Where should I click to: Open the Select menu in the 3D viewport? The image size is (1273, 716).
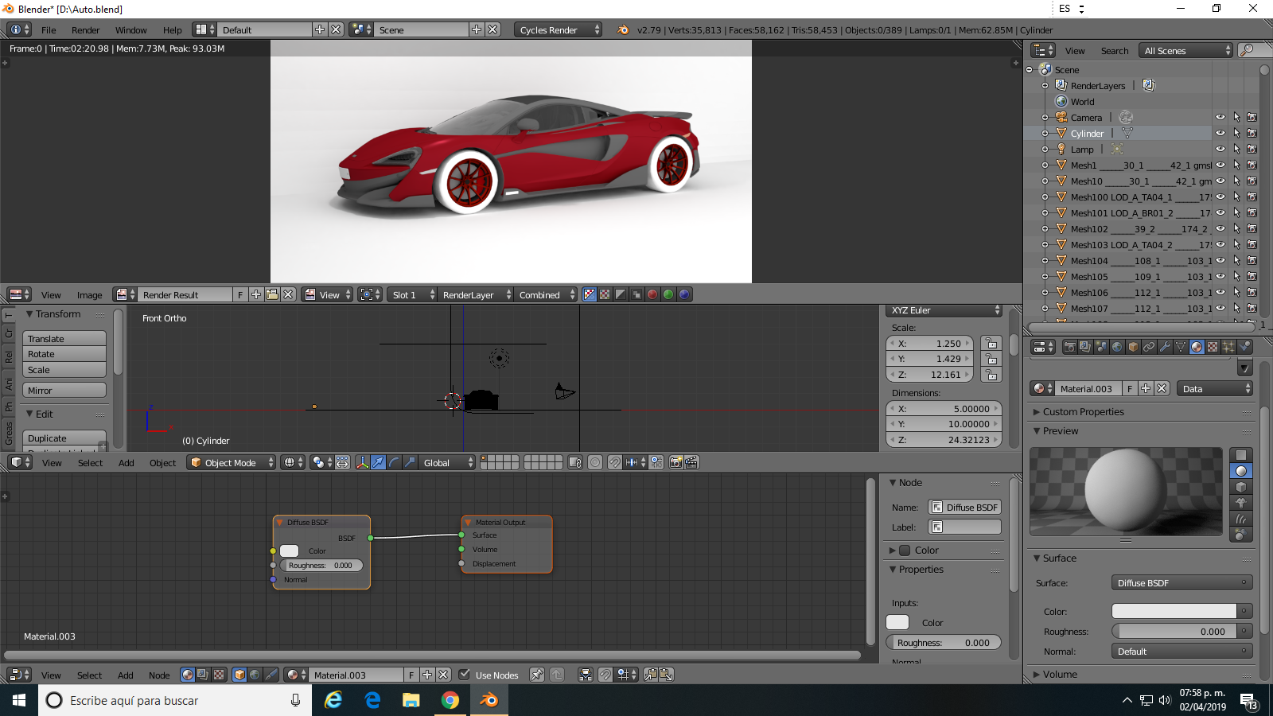(89, 462)
